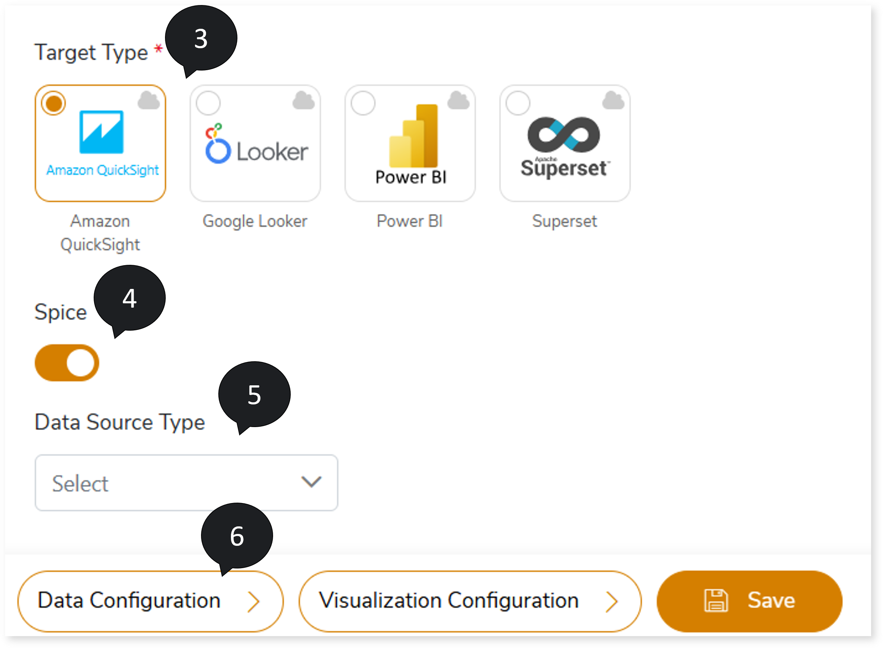Click the 'Data Source Type' label
This screenshot has width=883, height=648.
(x=120, y=423)
